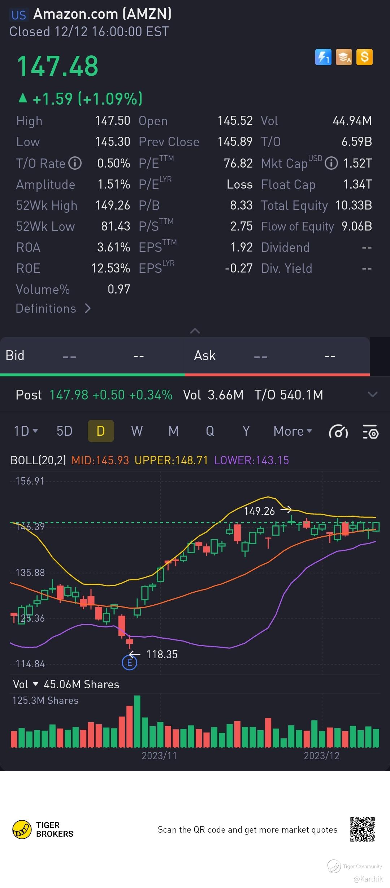Tap Scan the QR code caption

[x=247, y=830]
